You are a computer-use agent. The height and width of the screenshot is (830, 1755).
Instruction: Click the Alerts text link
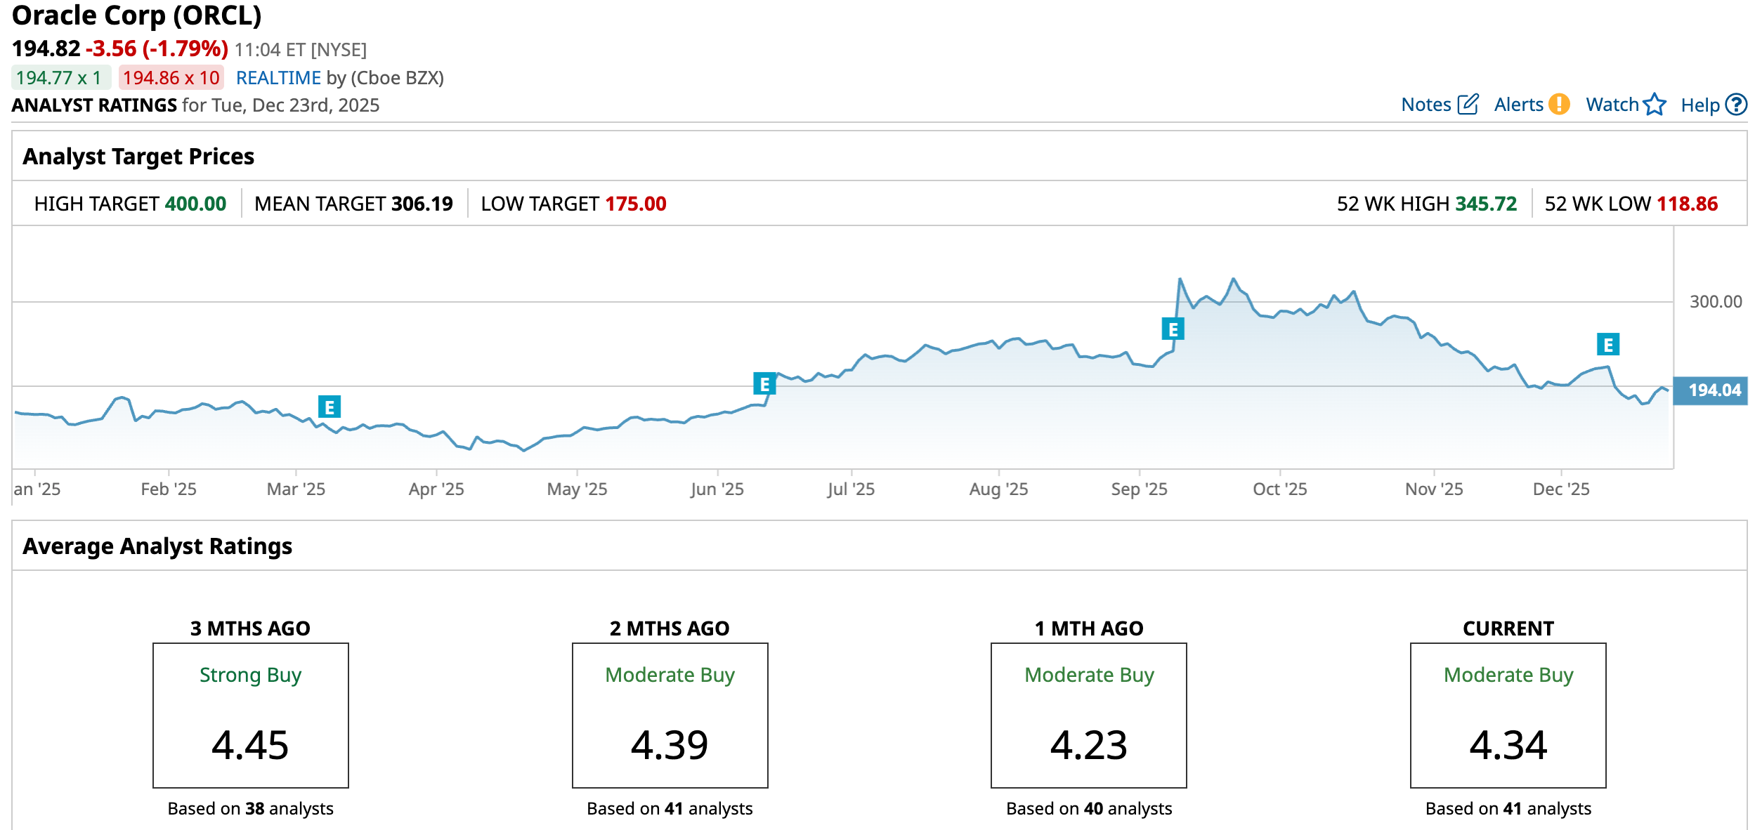coord(1518,105)
